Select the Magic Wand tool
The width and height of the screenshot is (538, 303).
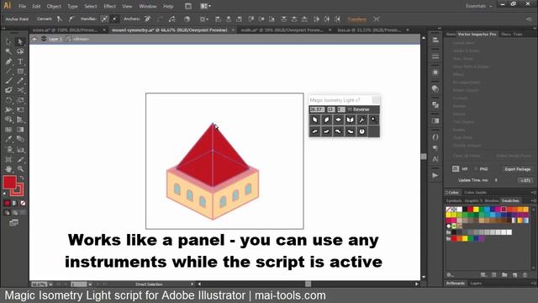(x=8, y=51)
